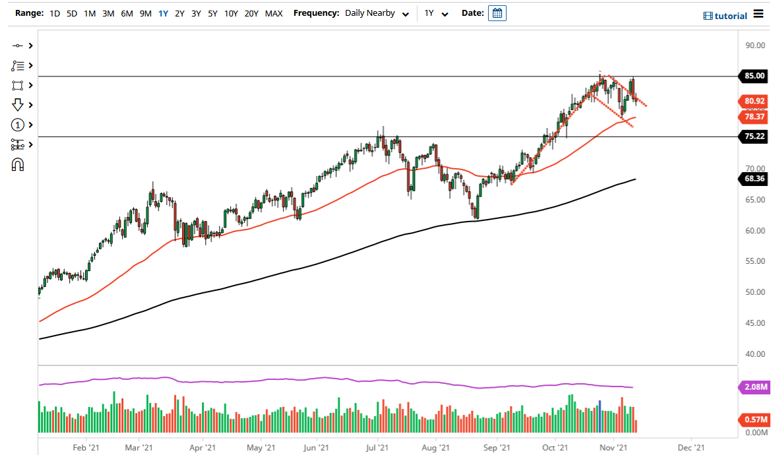Select the MAX range tab
775x463 pixels.
274,13
